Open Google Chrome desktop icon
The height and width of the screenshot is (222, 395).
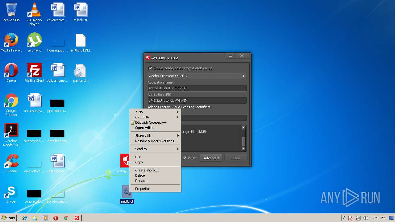pos(11,105)
